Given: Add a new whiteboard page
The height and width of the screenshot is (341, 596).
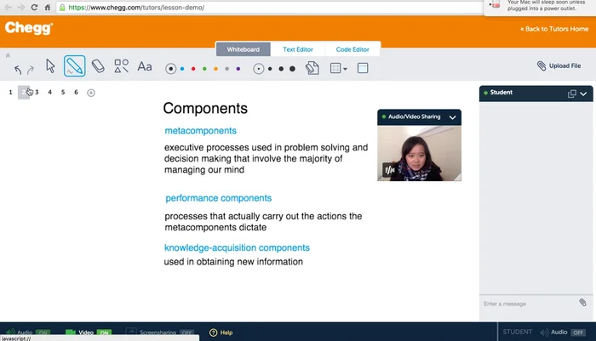Looking at the screenshot, I should [91, 93].
